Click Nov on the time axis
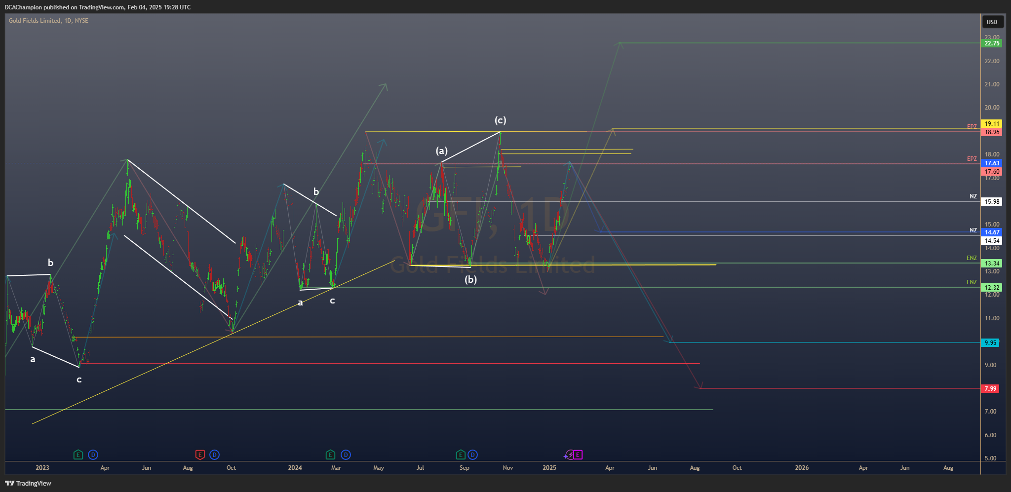Image resolution: width=1011 pixels, height=492 pixels. pos(508,468)
